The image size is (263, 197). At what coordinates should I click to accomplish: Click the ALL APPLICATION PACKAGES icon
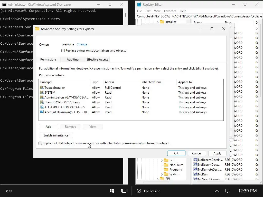(42, 107)
